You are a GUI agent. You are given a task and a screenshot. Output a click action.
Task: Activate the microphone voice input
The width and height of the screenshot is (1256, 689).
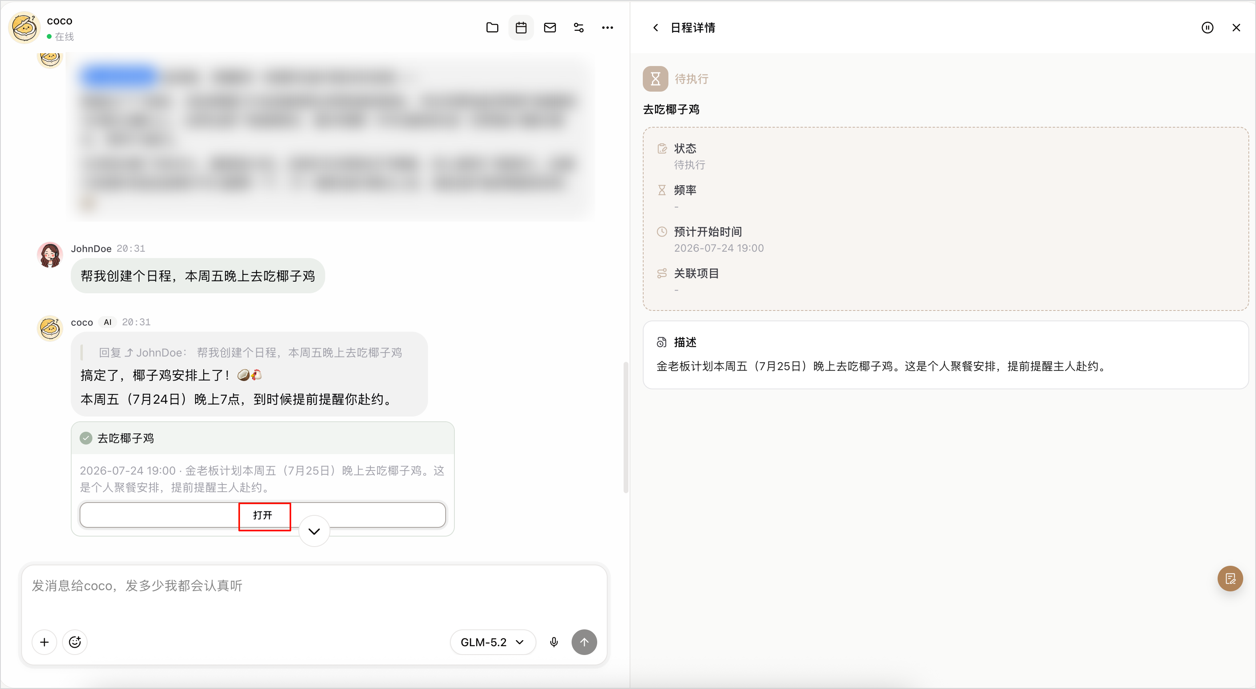(554, 642)
